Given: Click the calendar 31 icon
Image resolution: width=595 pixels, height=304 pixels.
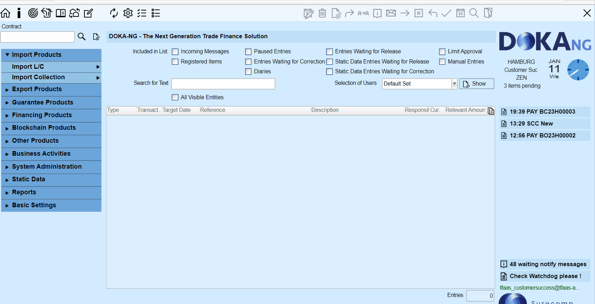Looking at the screenshot, I should pyautogui.click(x=460, y=13).
